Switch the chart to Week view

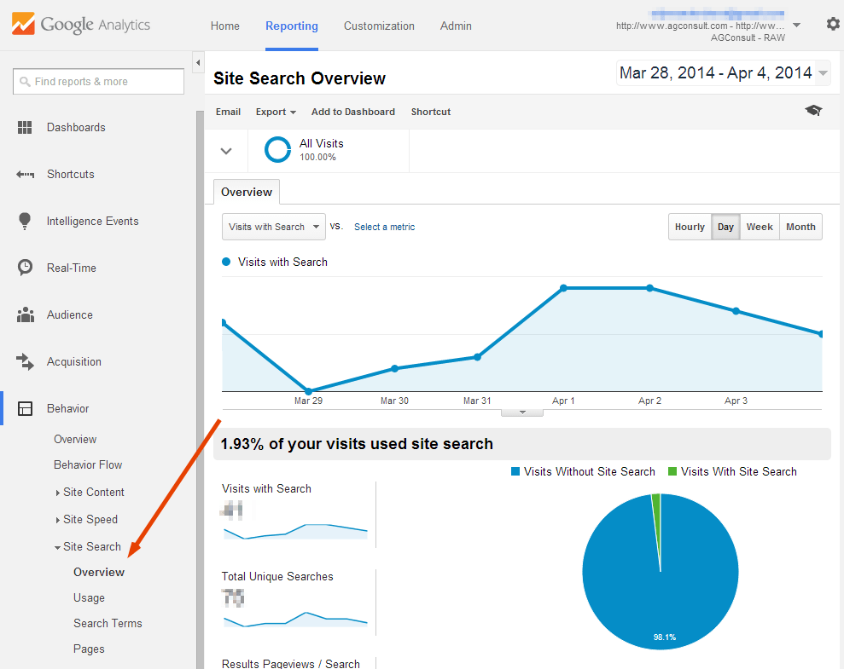pyautogui.click(x=760, y=227)
